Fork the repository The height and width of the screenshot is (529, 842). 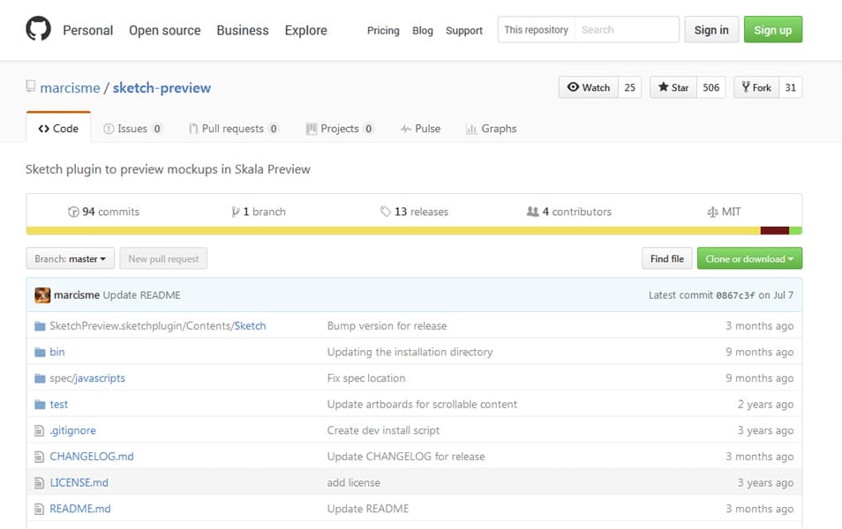(x=756, y=87)
